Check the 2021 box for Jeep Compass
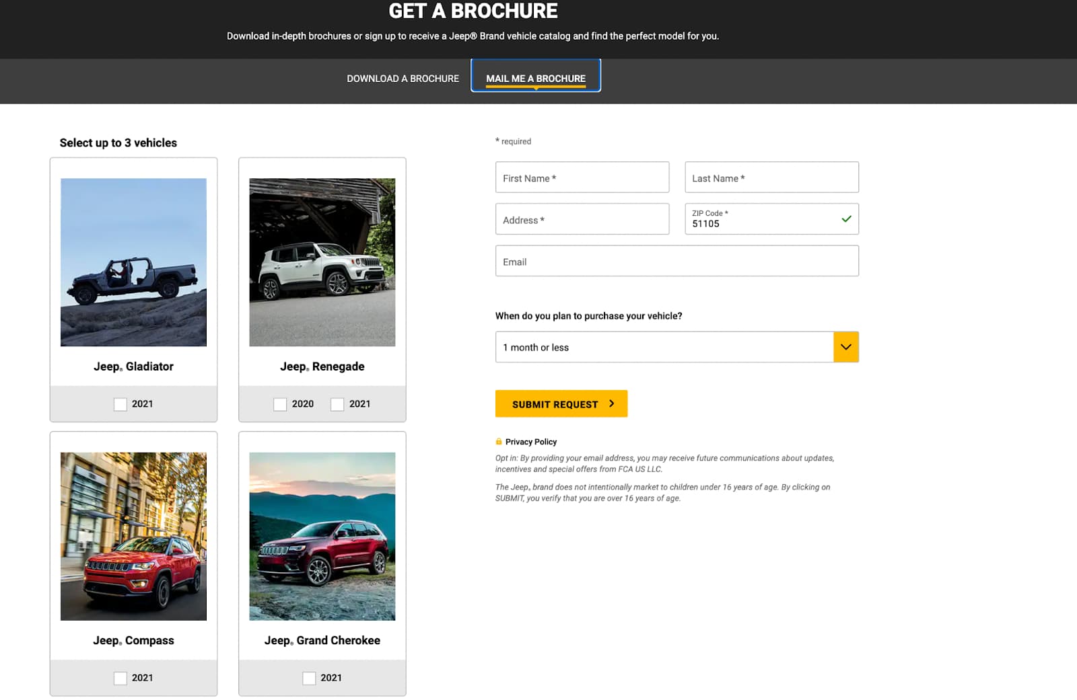The width and height of the screenshot is (1077, 700). pyautogui.click(x=120, y=678)
